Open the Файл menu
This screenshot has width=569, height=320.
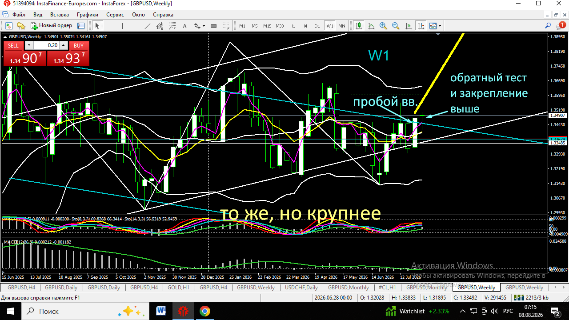(x=19, y=14)
